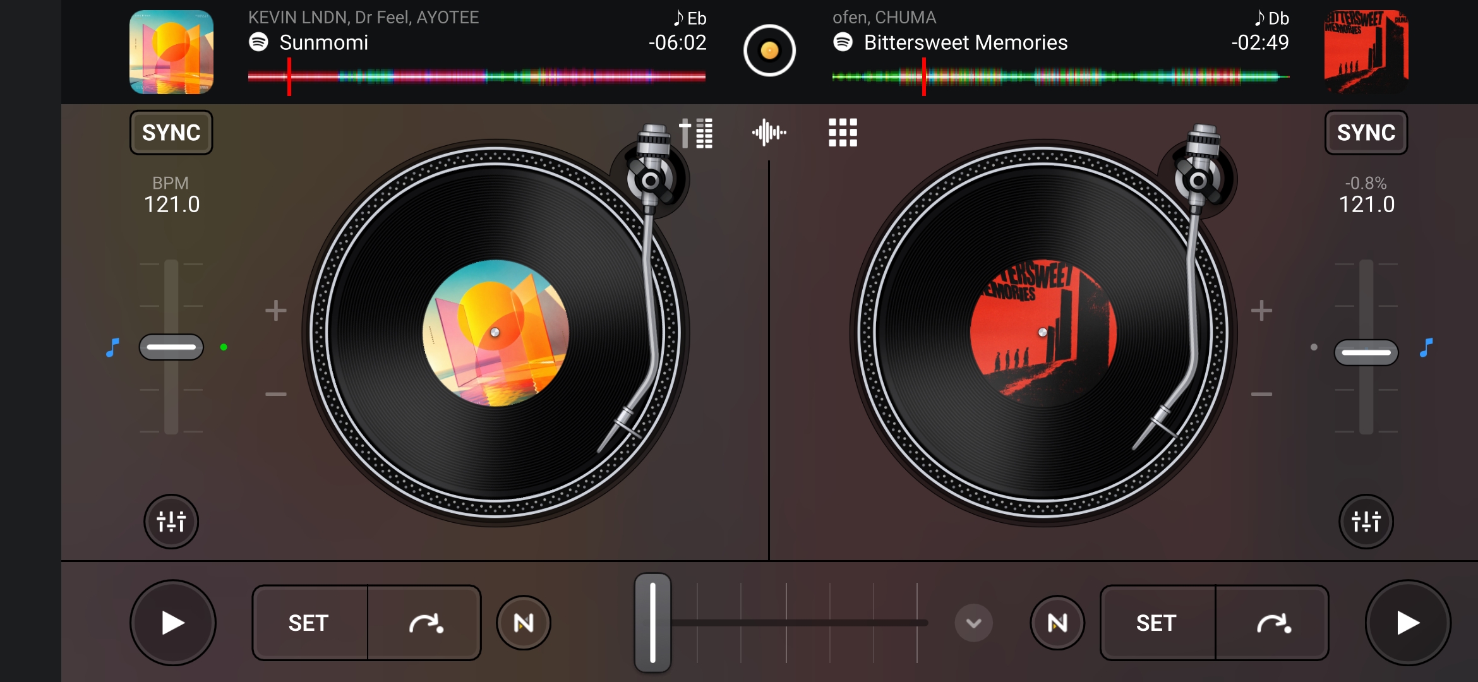This screenshot has height=682, width=1478.
Task: Jump to cue point on right deck
Action: 1272,623
